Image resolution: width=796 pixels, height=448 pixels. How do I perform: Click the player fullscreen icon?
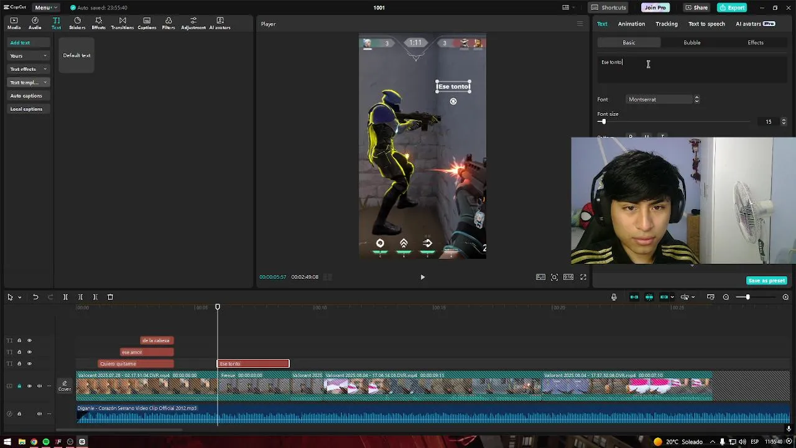(x=583, y=277)
